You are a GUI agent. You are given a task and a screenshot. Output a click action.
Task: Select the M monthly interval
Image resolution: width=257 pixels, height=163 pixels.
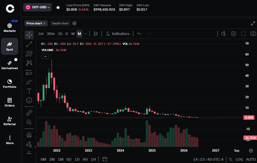pyautogui.click(x=79, y=34)
